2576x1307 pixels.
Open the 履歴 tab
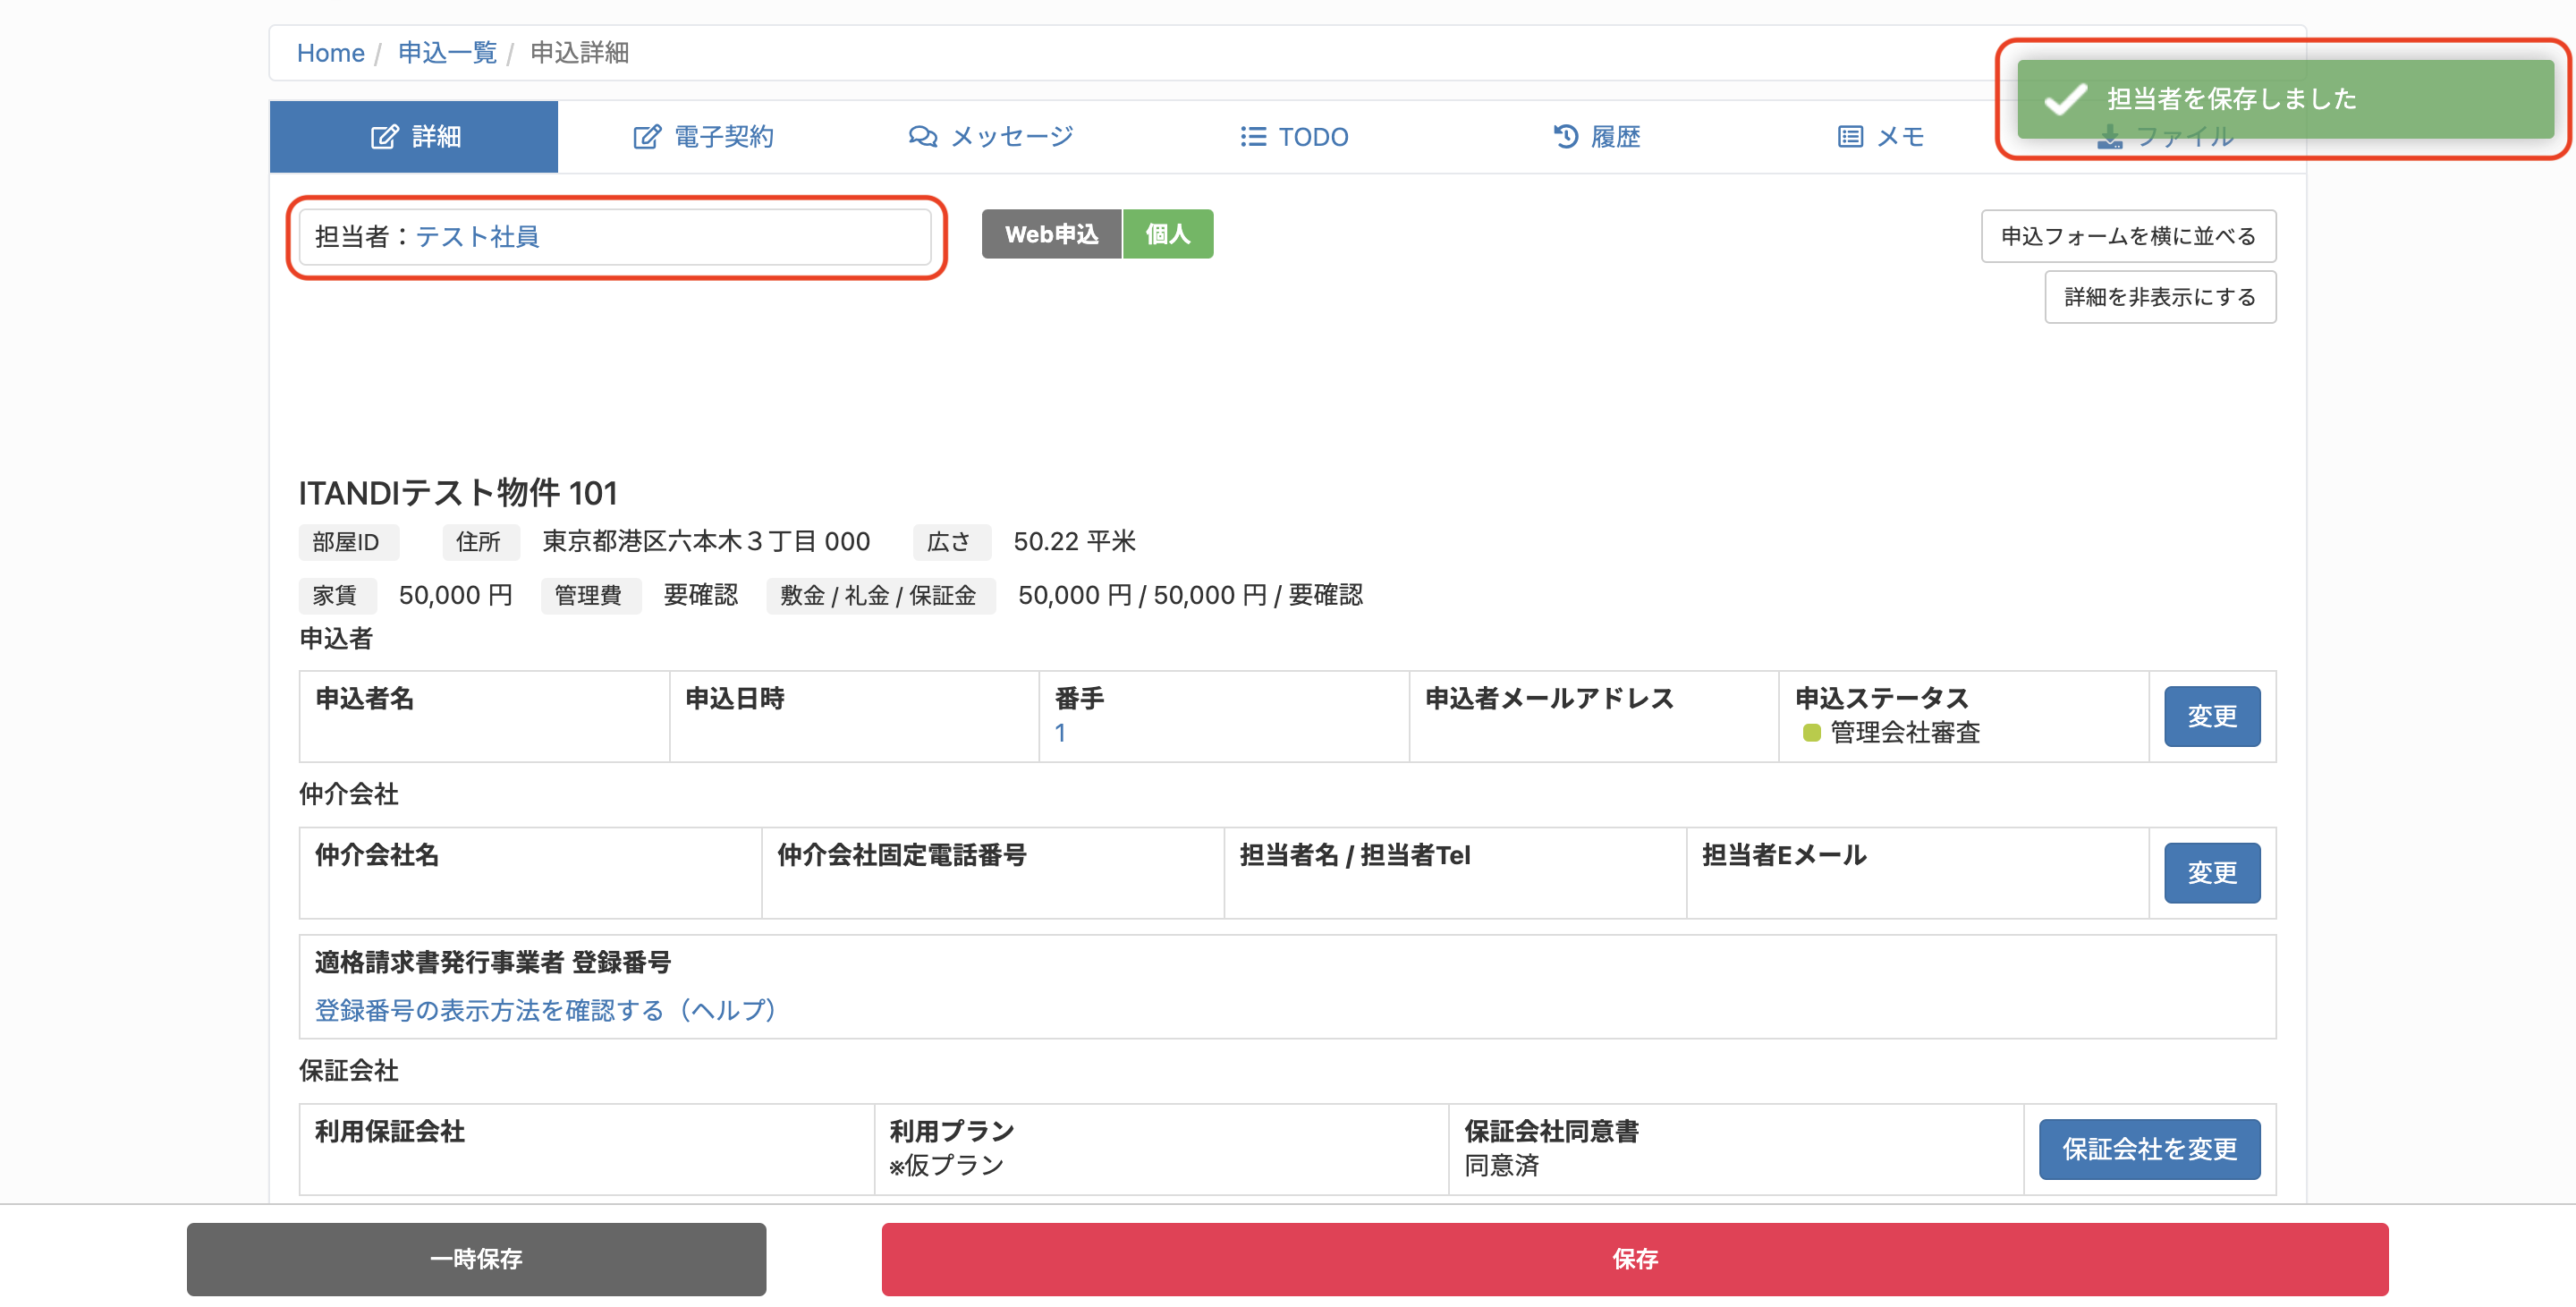(x=1597, y=137)
